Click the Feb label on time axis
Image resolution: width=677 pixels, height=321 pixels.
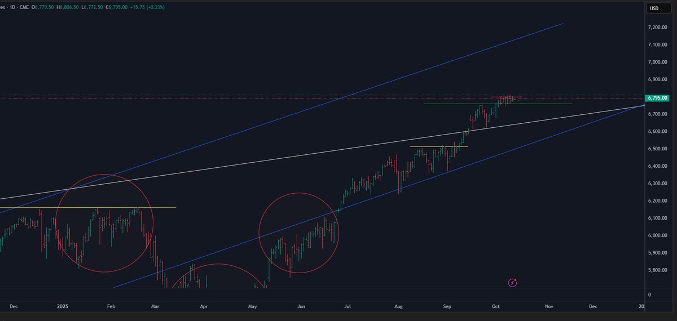click(x=111, y=306)
